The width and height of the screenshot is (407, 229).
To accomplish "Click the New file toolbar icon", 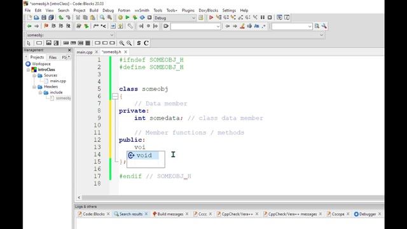I will (29, 17).
